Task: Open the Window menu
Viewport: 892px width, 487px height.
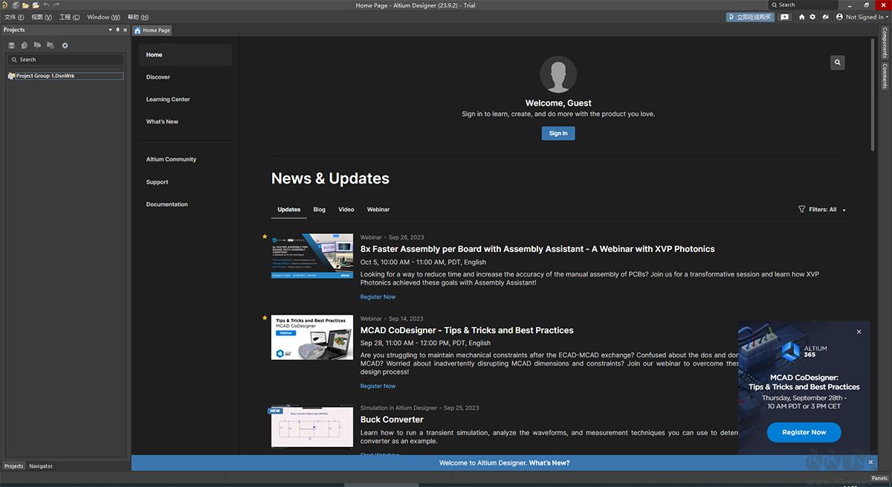Action: point(103,17)
